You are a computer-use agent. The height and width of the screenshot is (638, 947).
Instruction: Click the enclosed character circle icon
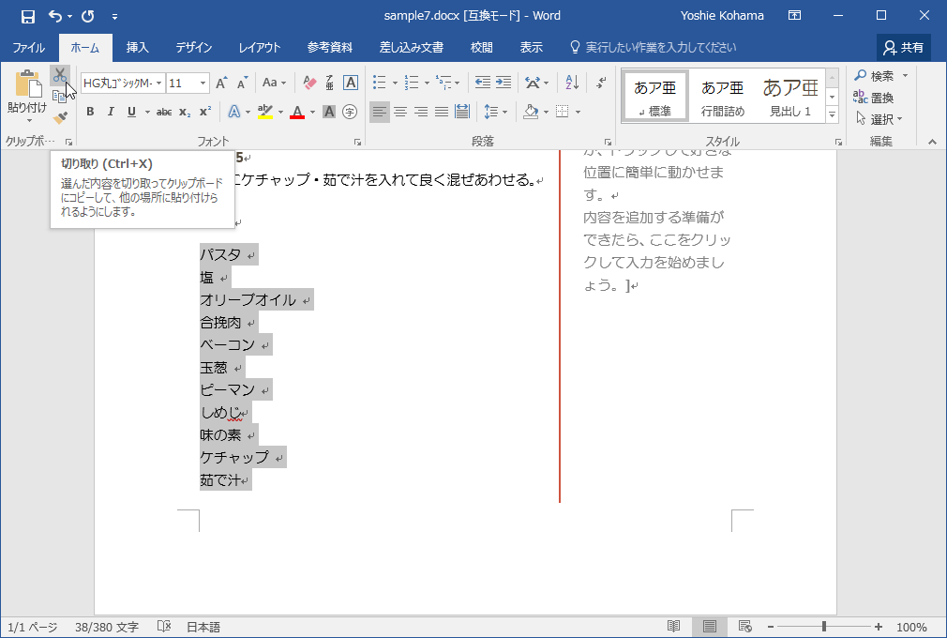(x=350, y=112)
